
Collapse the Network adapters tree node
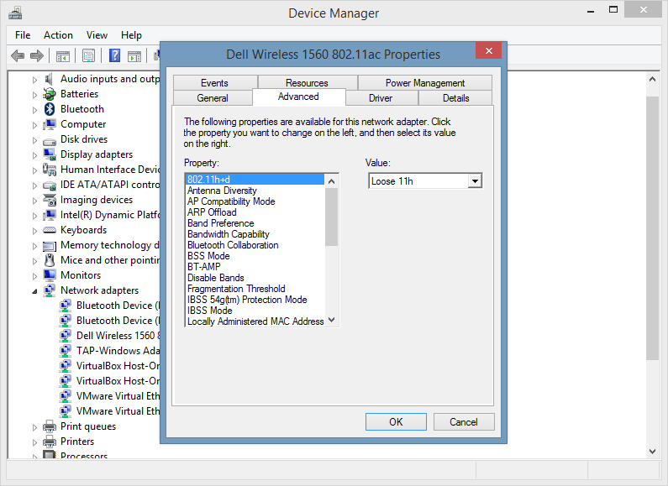point(34,291)
